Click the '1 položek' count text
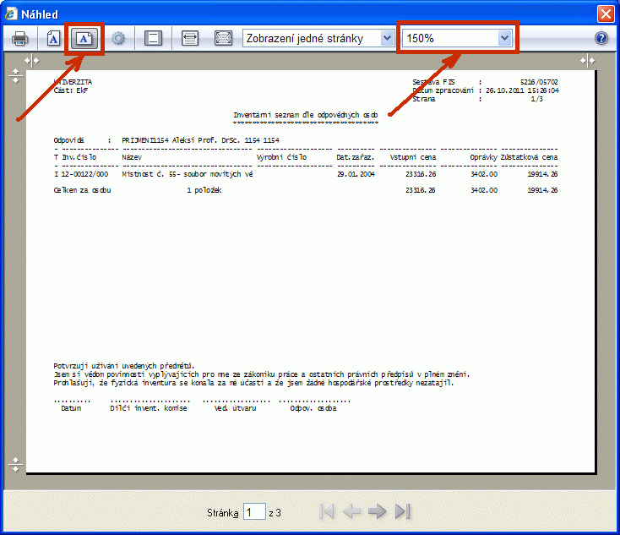 click(x=204, y=190)
